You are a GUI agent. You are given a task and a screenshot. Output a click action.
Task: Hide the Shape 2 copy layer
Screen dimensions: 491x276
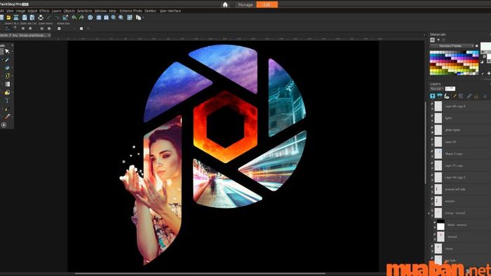(432, 152)
